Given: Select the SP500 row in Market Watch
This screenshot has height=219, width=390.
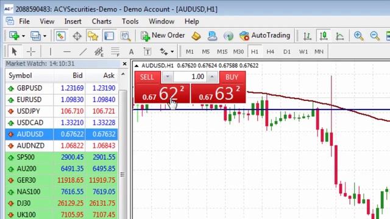Looking at the screenshot, I should pos(62,157).
